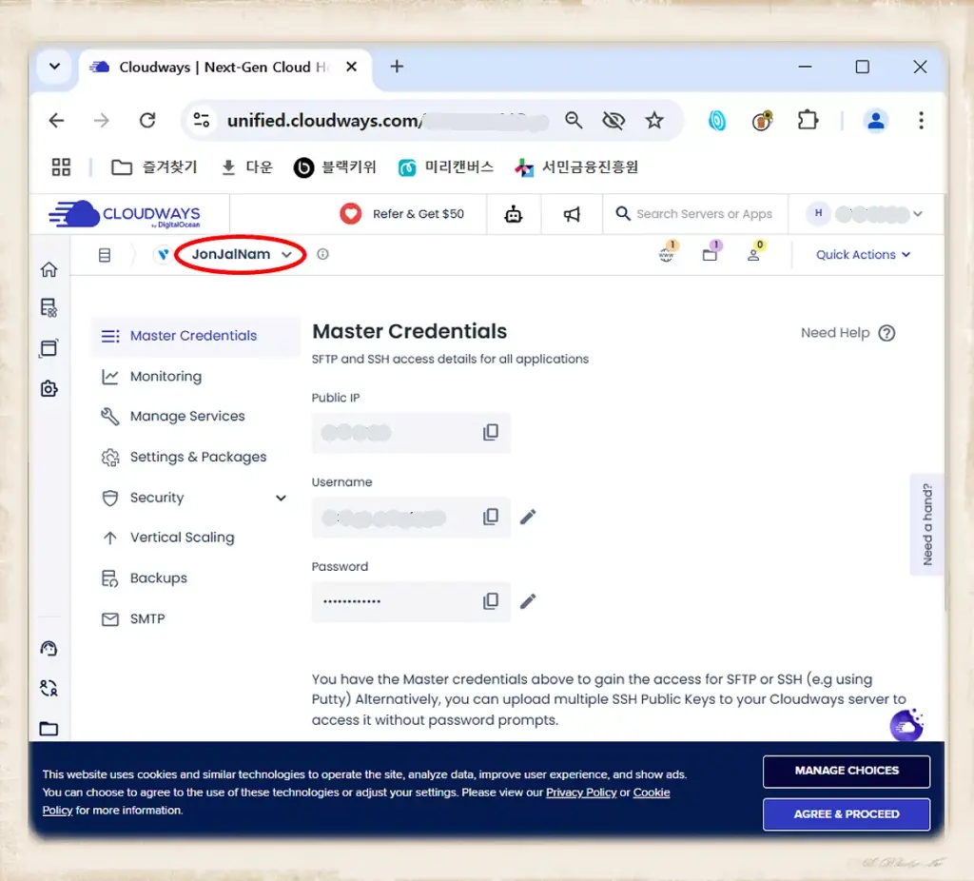Open the robot assistant icon in header
Image resolution: width=974 pixels, height=881 pixels.
(514, 214)
